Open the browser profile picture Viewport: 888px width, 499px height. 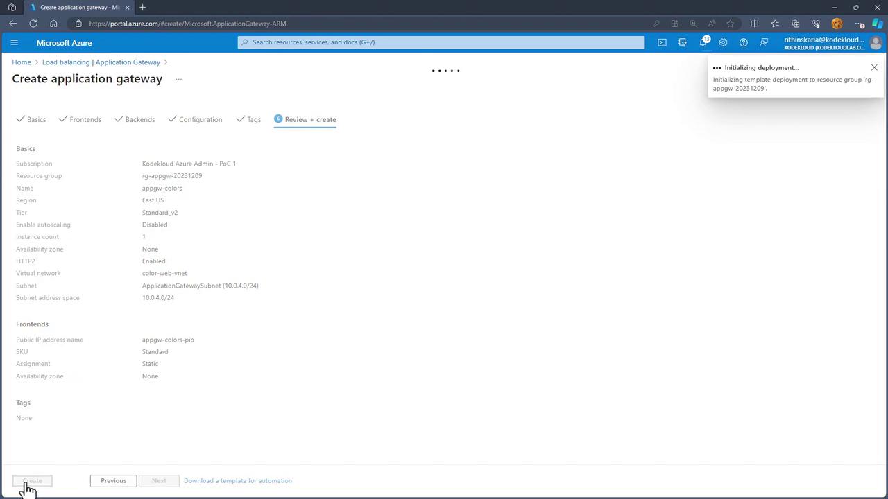pos(837,24)
